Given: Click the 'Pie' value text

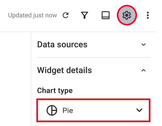Looking at the screenshot, I should 68,111.
